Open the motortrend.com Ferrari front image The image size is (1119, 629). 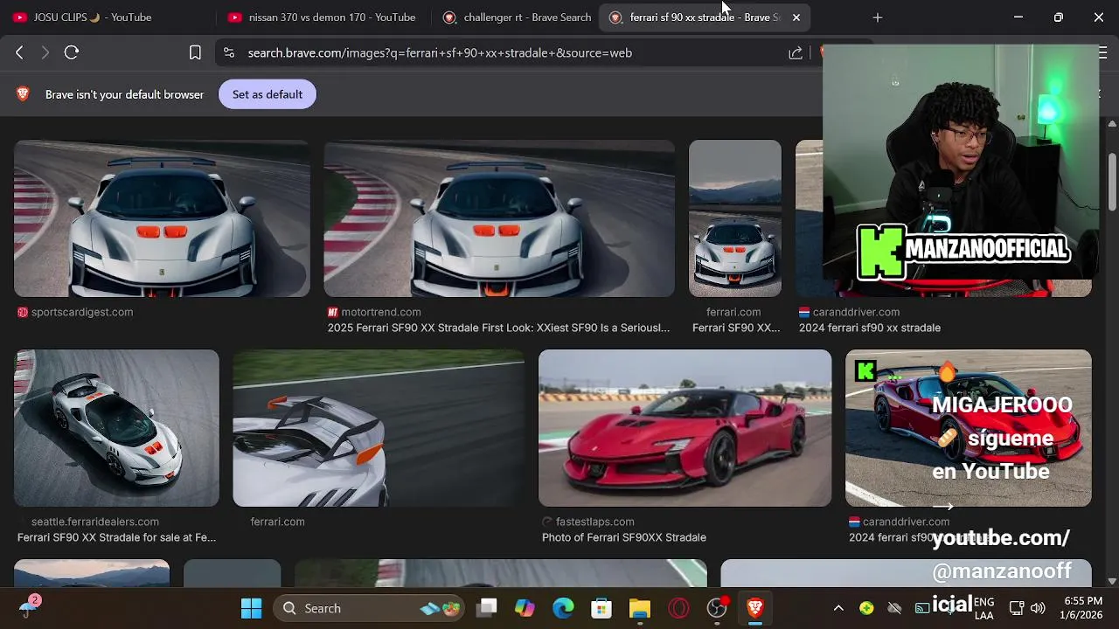pyautogui.click(x=499, y=218)
